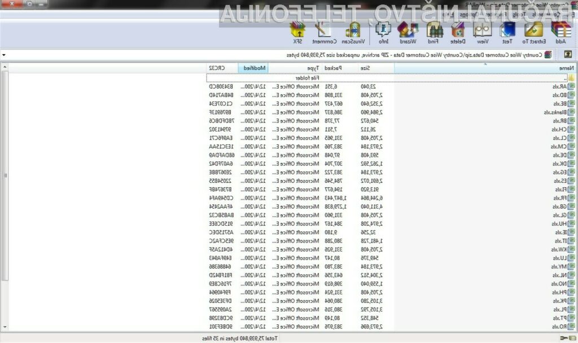This screenshot has height=343, width=578.
Task: Launch the Wizard tool
Action: click(408, 30)
